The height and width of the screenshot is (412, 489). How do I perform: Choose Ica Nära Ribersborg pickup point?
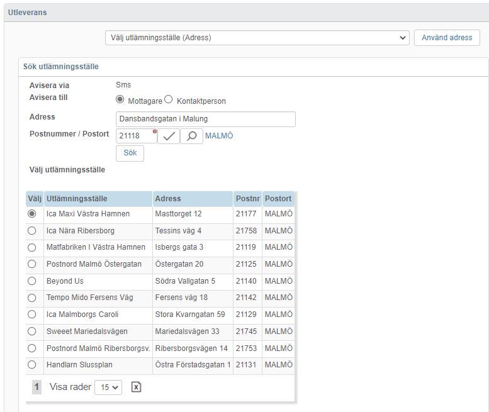[x=32, y=231]
